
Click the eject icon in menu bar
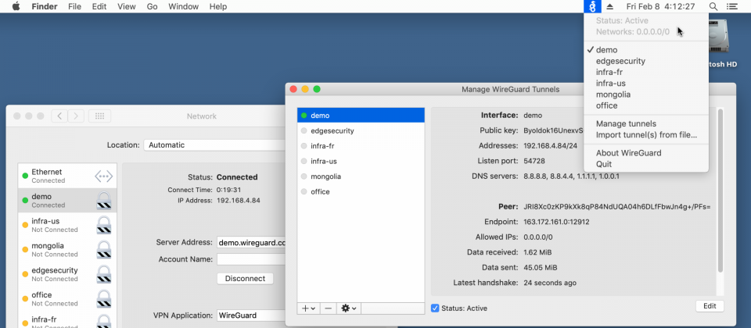[x=609, y=7]
